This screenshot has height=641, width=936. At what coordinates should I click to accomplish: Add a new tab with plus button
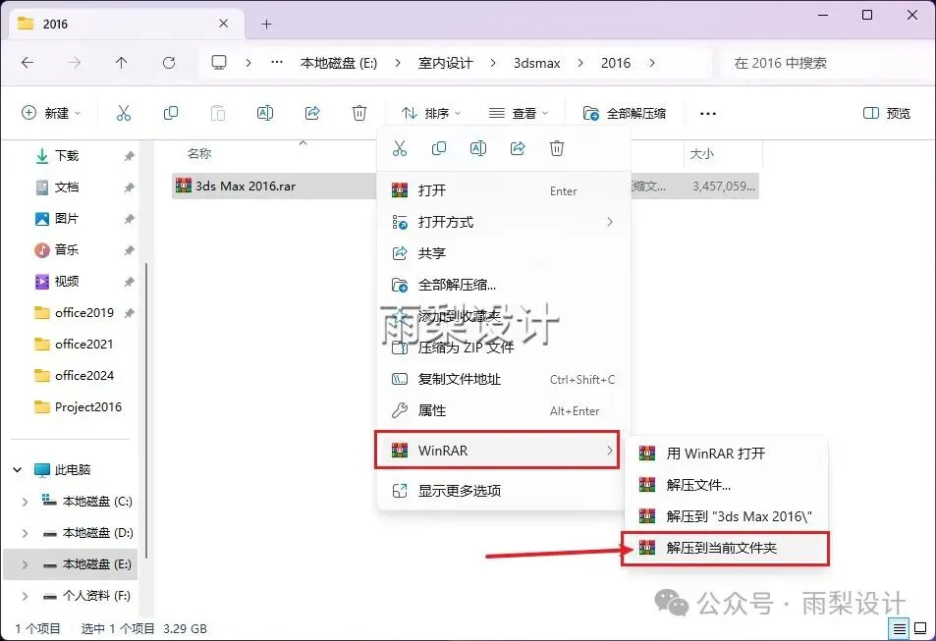click(267, 24)
